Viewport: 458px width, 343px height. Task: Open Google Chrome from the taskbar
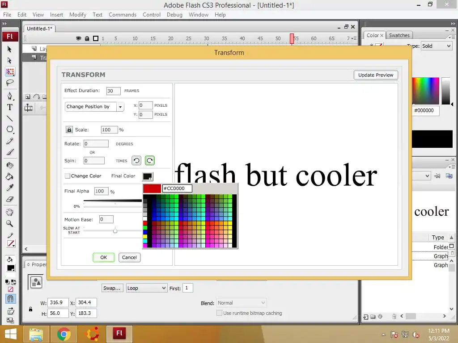[64, 334]
